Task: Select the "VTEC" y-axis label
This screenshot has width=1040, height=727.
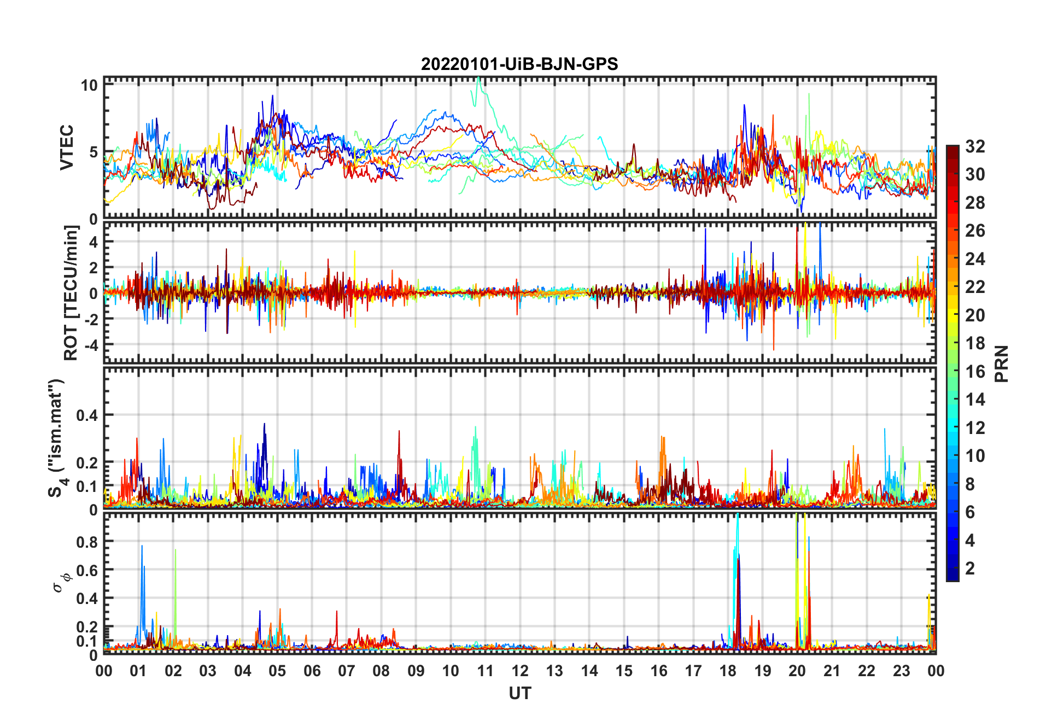Action: click(x=67, y=148)
